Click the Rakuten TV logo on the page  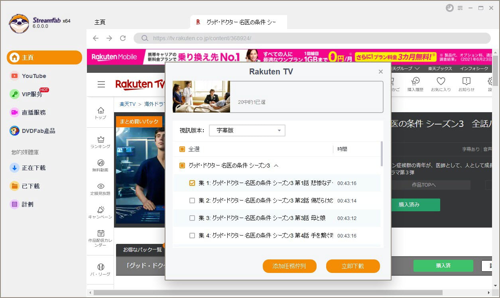click(140, 84)
